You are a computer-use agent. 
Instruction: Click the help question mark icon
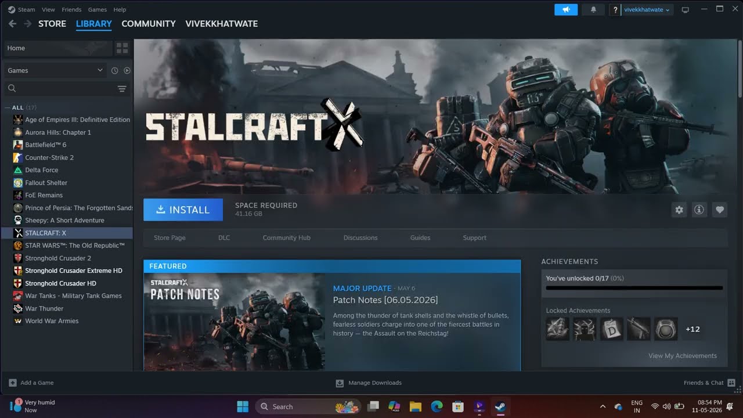coord(615,10)
